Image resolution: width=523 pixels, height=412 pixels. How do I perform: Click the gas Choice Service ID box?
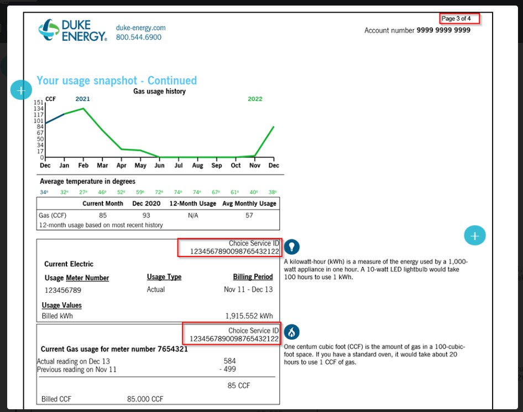pos(232,334)
